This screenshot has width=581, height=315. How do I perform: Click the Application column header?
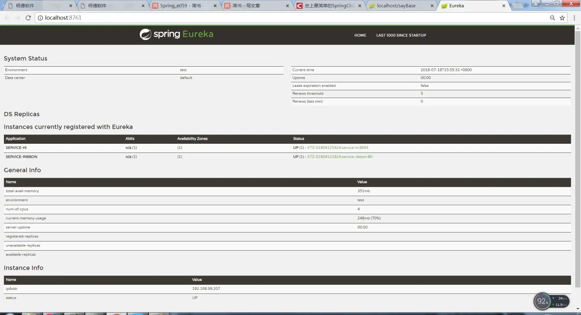click(15, 139)
